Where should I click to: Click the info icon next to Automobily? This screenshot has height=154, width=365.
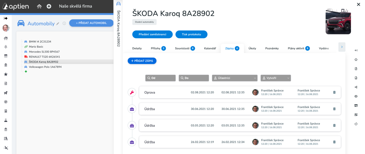tap(64, 23)
